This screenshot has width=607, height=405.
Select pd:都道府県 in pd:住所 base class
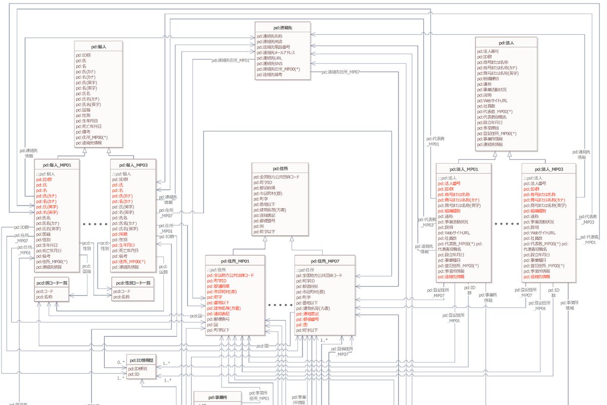coord(265,188)
